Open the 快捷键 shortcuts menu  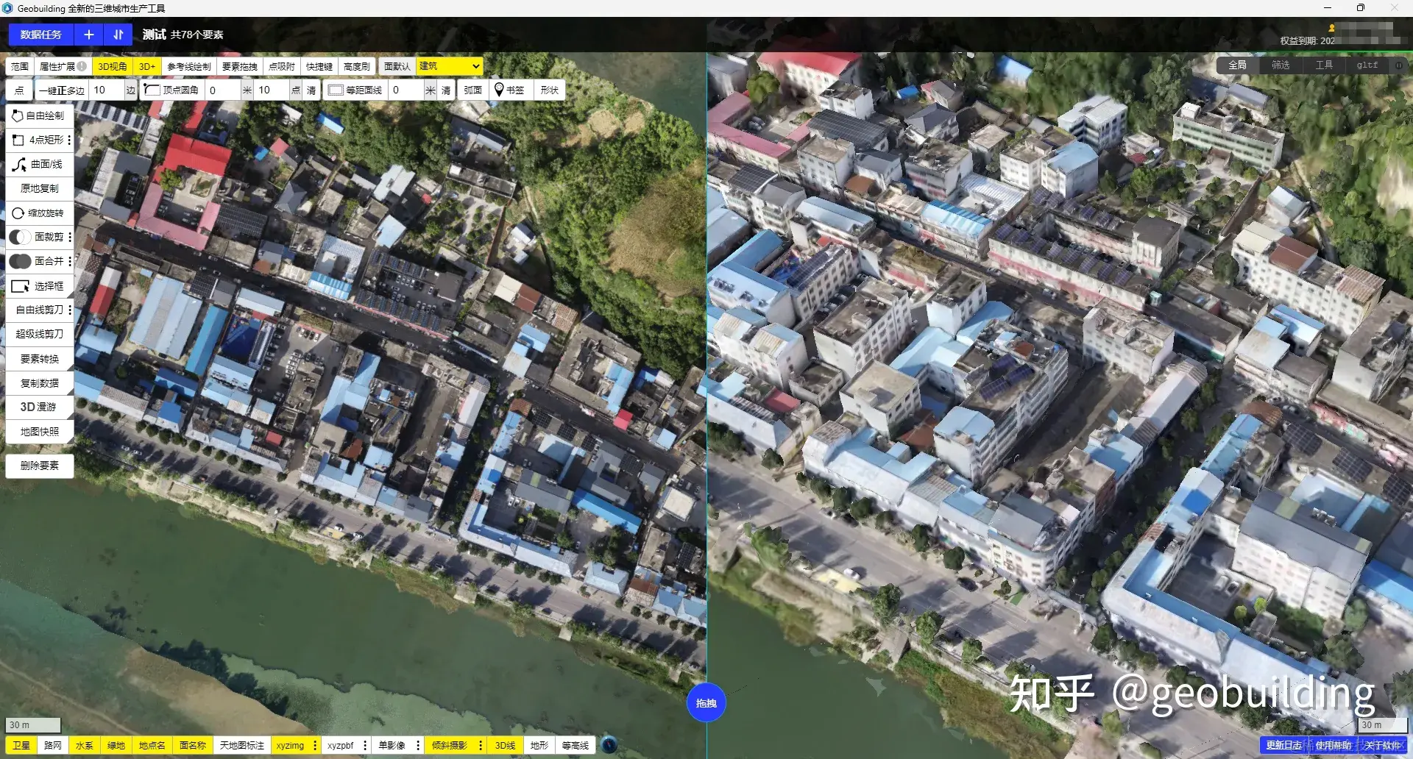pyautogui.click(x=319, y=66)
